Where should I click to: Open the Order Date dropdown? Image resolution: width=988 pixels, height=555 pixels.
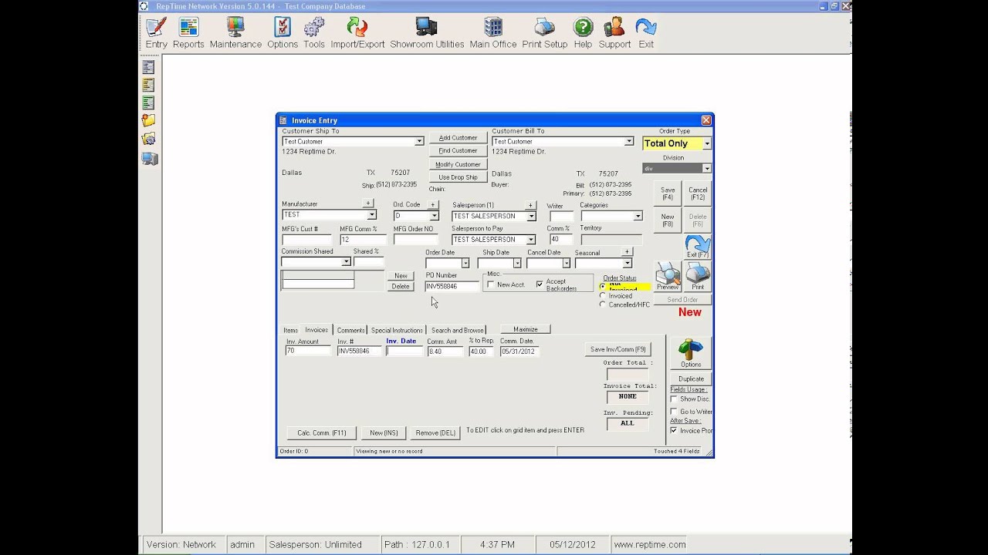click(465, 264)
